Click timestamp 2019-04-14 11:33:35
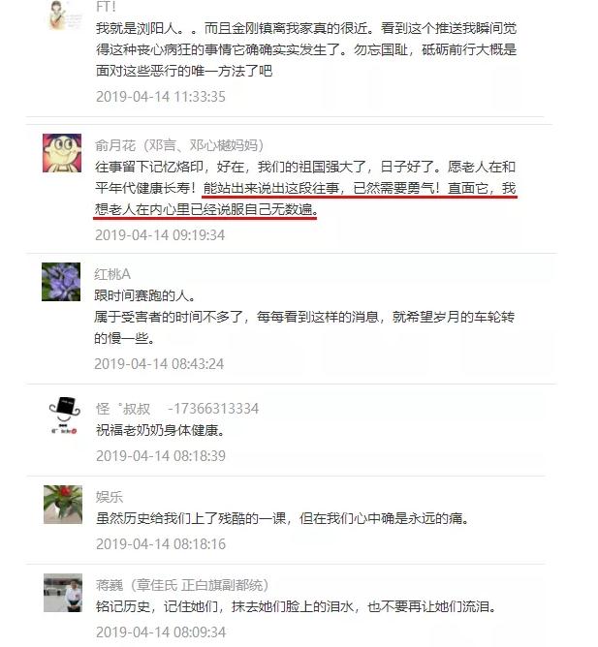This screenshot has width=598, height=647. pyautogui.click(x=161, y=97)
